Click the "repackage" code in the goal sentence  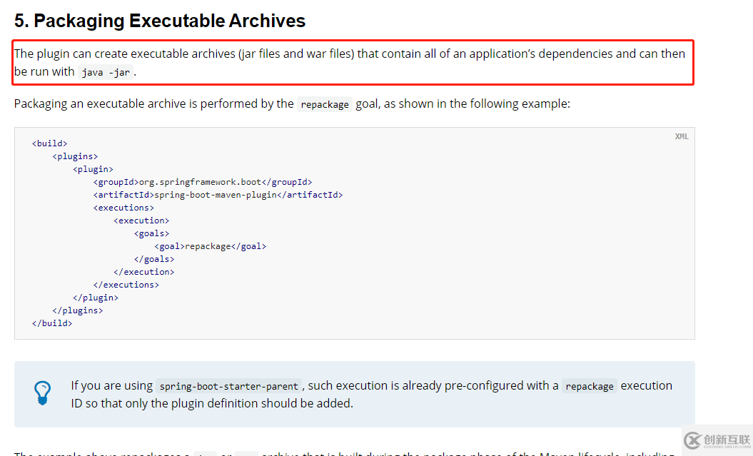point(325,104)
